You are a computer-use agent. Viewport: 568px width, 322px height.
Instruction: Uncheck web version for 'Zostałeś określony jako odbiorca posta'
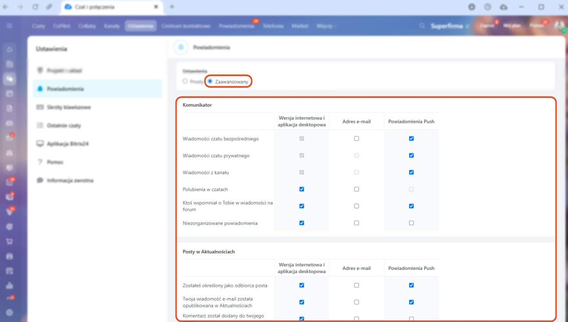pyautogui.click(x=302, y=285)
